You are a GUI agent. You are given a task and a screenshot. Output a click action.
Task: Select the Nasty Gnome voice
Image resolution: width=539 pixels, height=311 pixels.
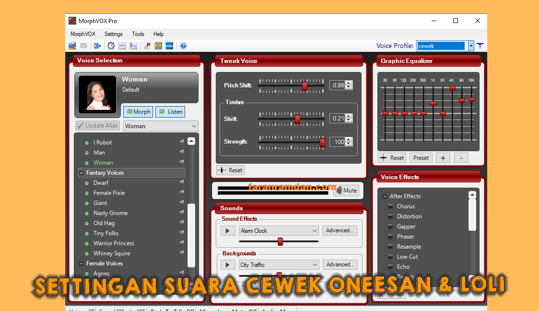(x=110, y=213)
